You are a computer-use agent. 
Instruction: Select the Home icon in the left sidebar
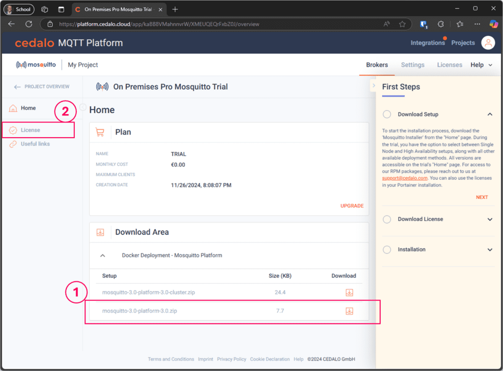coord(13,108)
